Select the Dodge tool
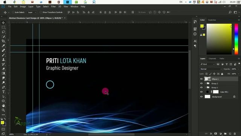Image resolution: width=241 pixels, height=136 pixels. pyautogui.click(x=3, y=83)
